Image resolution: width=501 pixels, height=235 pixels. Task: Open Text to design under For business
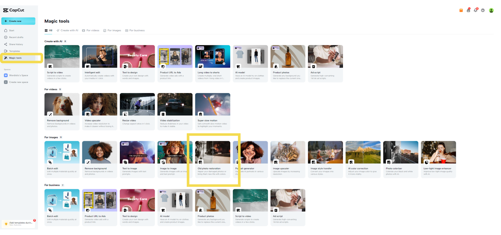(137, 208)
